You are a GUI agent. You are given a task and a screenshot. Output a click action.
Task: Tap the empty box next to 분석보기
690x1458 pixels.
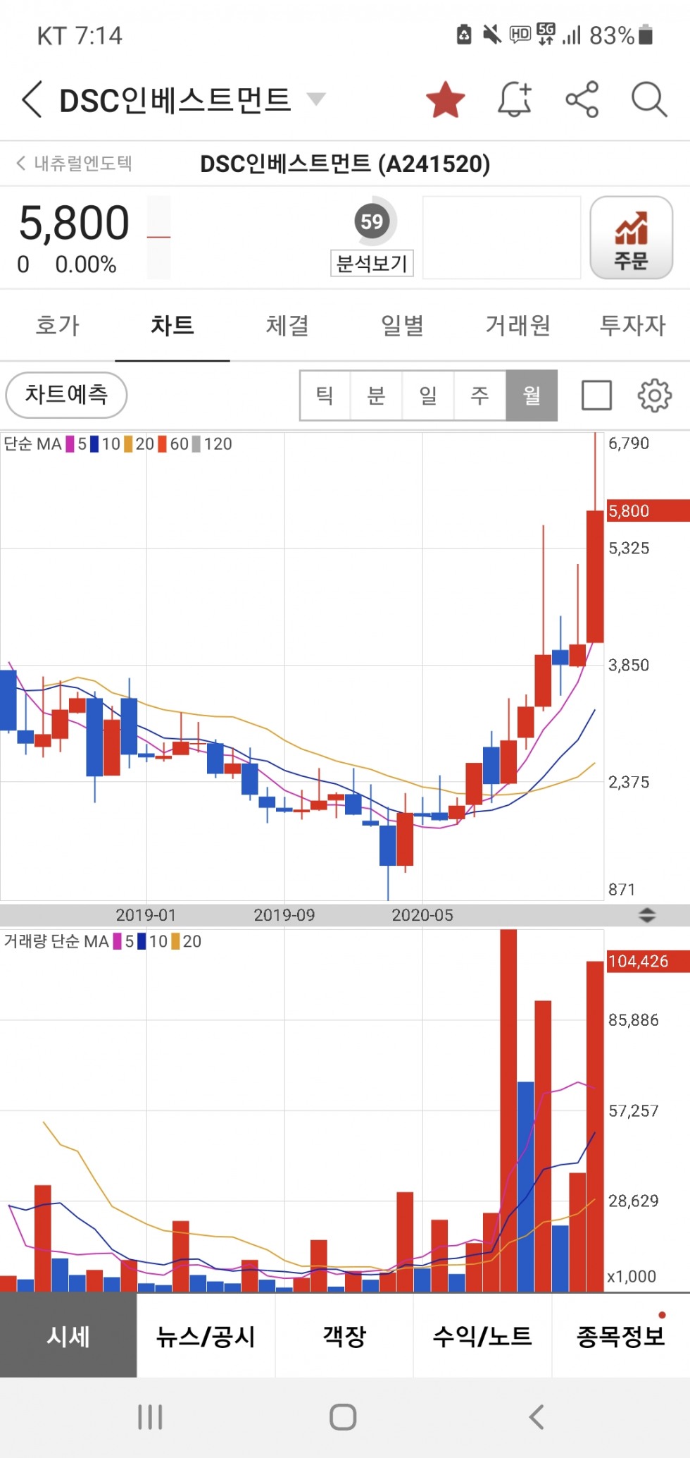(501, 237)
